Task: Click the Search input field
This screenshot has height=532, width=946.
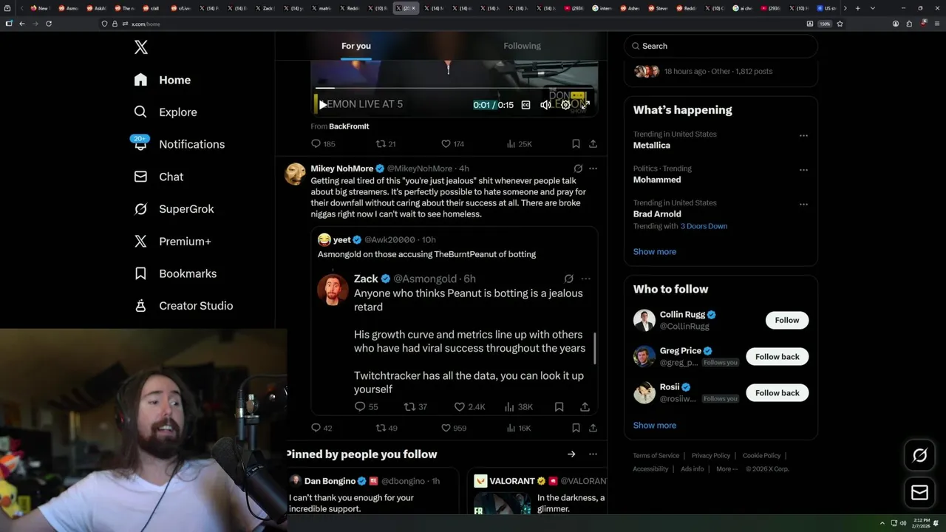Action: click(721, 46)
